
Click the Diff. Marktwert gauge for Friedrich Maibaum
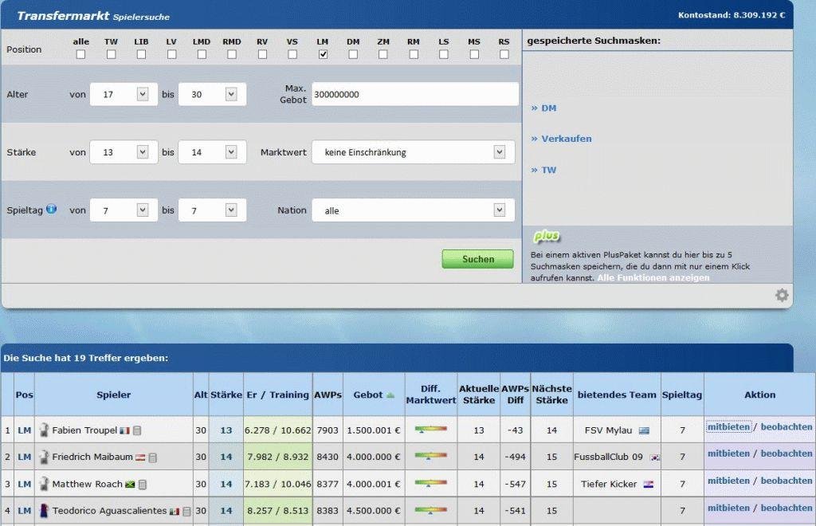pyautogui.click(x=430, y=457)
